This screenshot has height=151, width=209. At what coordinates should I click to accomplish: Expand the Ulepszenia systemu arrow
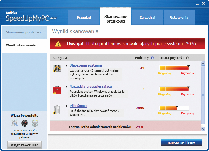point(67,65)
